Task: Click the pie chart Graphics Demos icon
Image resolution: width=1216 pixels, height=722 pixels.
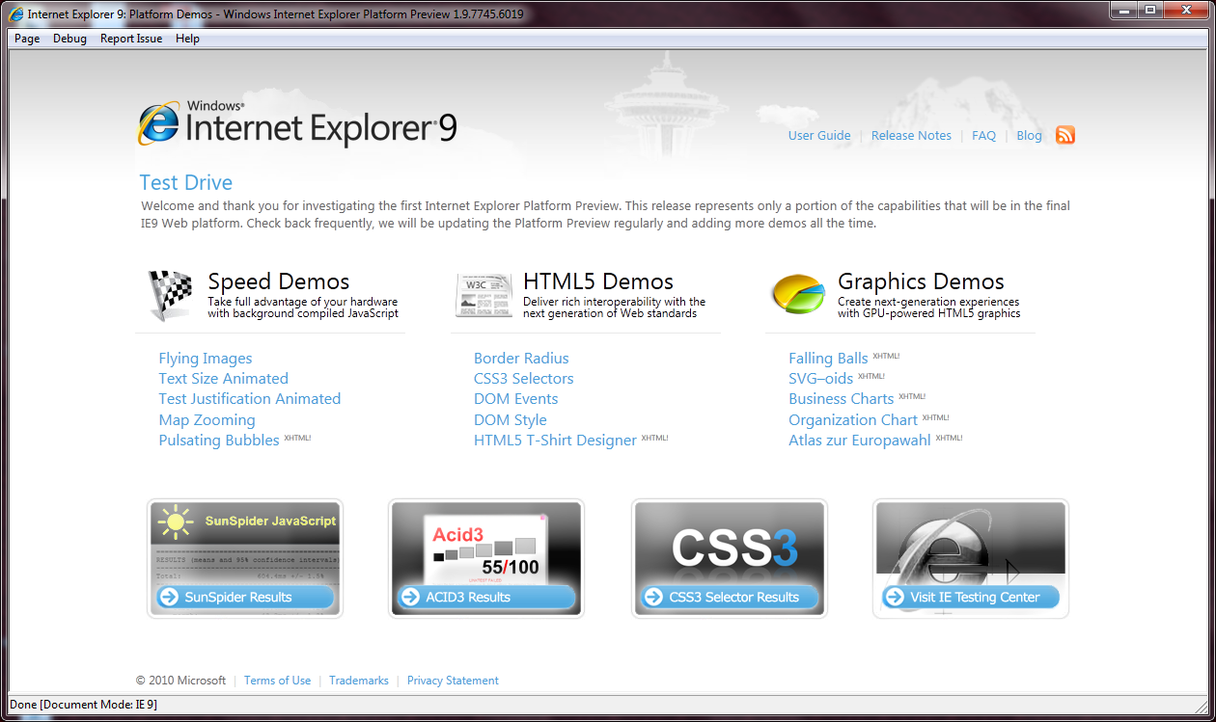Action: [x=798, y=294]
